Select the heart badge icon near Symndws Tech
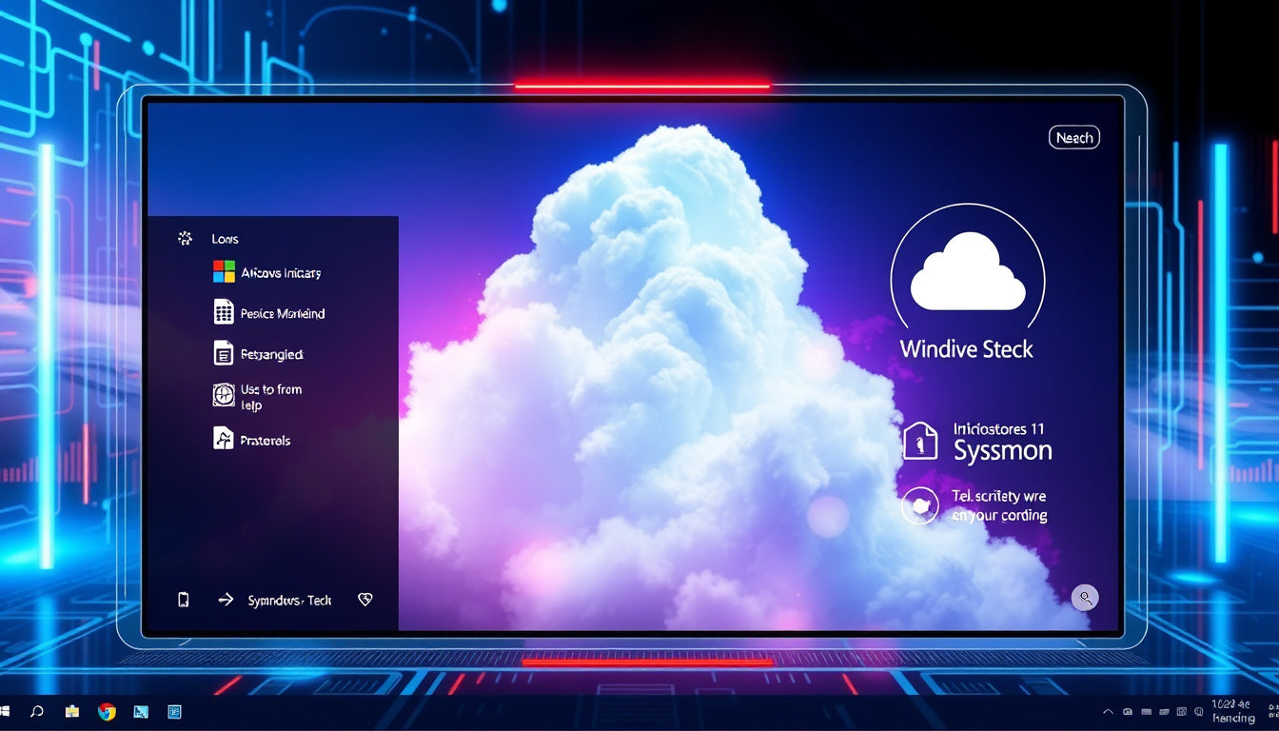Image resolution: width=1279 pixels, height=731 pixels. click(364, 600)
